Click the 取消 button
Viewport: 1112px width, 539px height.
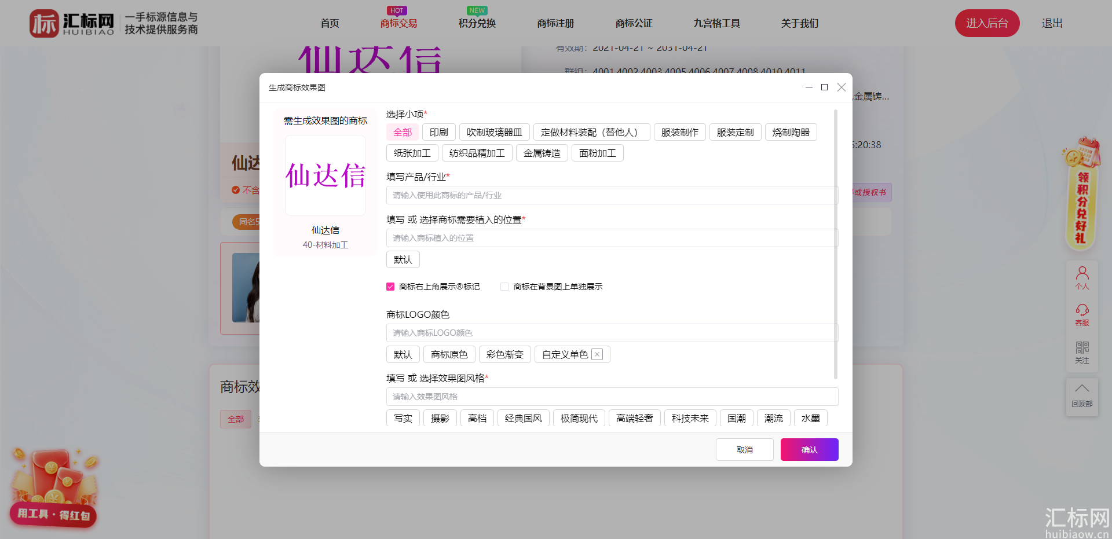pos(745,450)
